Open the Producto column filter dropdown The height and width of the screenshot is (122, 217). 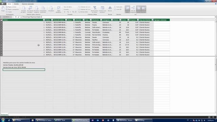tap(101, 20)
